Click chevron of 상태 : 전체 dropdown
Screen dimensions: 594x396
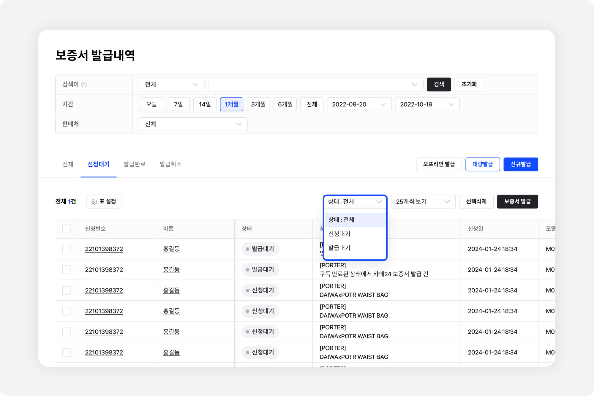379,202
